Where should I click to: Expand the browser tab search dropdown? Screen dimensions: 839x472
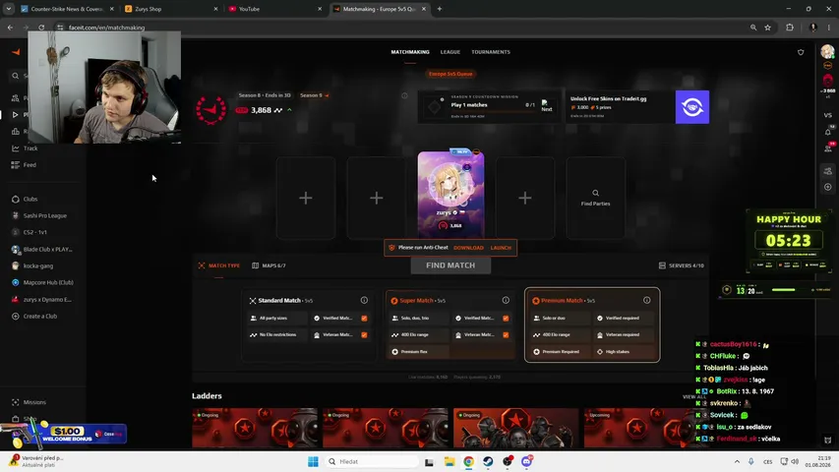[9, 9]
